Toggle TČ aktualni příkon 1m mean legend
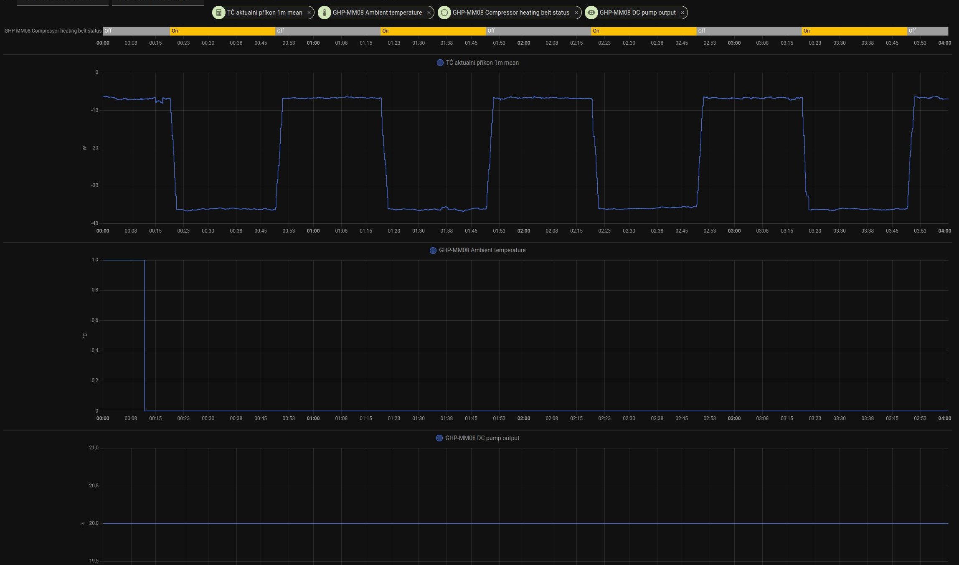959x565 pixels. [482, 63]
